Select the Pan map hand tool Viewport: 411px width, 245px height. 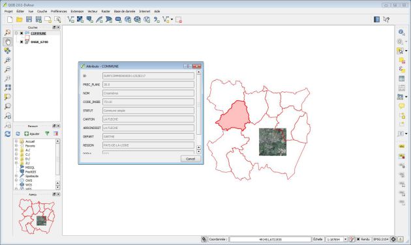point(8,42)
